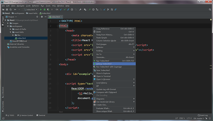Image resolution: width=213 pixels, height=121 pixels.
Task: Close the index.html editor tab
Action: (62, 17)
